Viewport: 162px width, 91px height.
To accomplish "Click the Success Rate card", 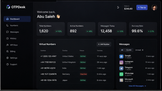I will [x=143, y=29].
